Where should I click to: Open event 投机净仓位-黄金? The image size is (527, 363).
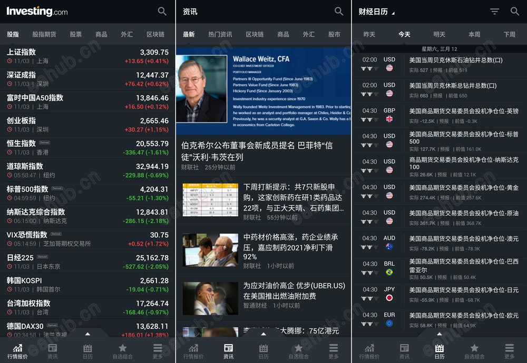pos(440,193)
